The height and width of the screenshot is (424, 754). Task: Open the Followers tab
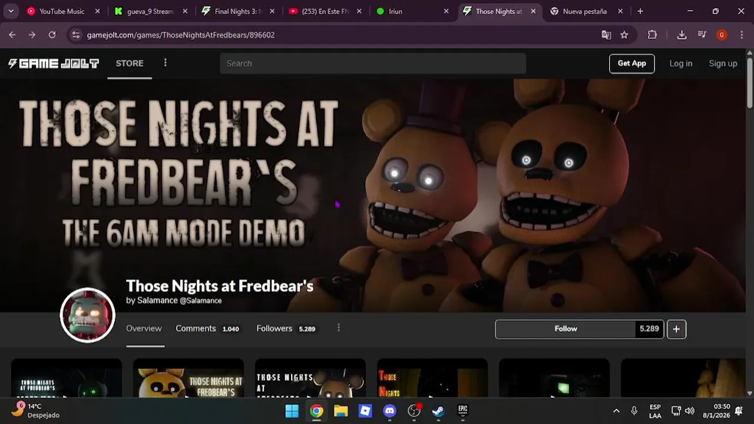(286, 329)
